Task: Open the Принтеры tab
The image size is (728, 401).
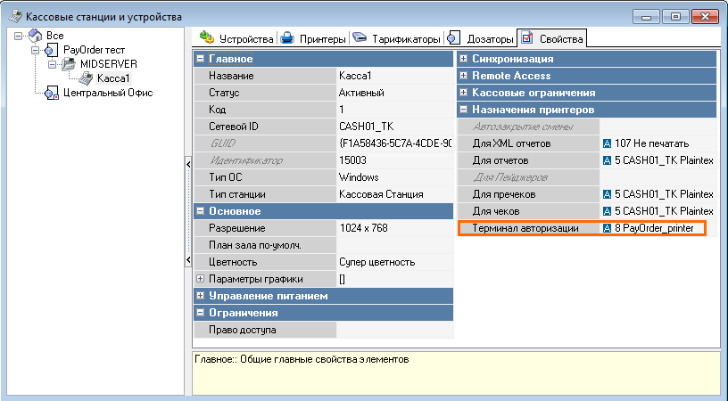Action: tap(312, 39)
